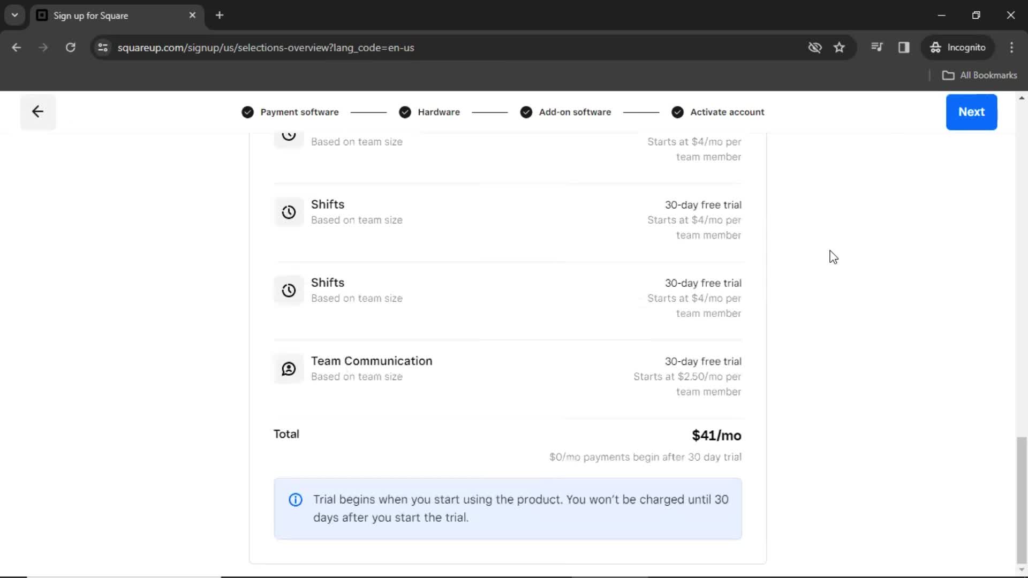Minimize the browser window
The height and width of the screenshot is (578, 1028).
click(941, 16)
